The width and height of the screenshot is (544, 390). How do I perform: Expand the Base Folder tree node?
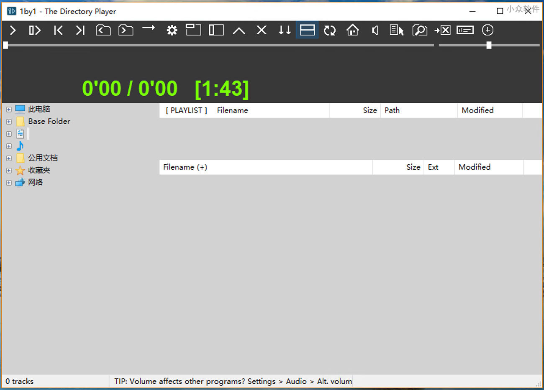click(x=9, y=122)
